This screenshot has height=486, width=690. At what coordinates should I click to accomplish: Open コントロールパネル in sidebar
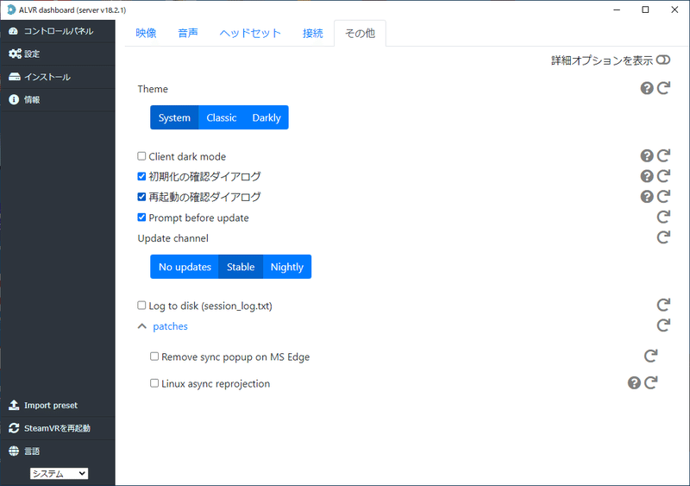coord(58,31)
